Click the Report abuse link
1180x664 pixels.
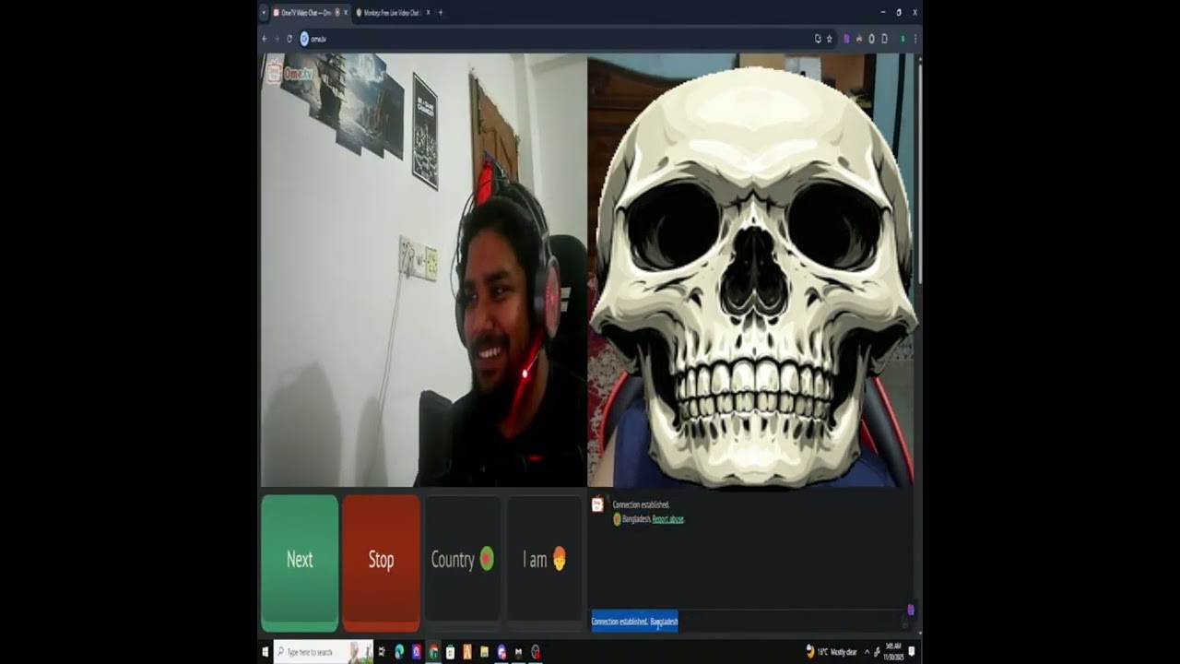(667, 519)
